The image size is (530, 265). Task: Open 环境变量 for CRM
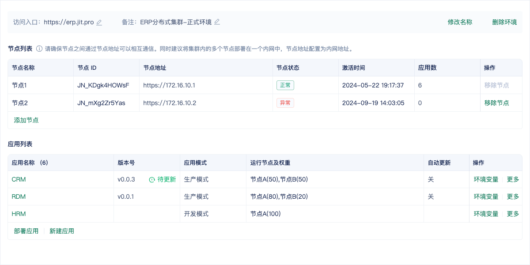click(x=486, y=179)
